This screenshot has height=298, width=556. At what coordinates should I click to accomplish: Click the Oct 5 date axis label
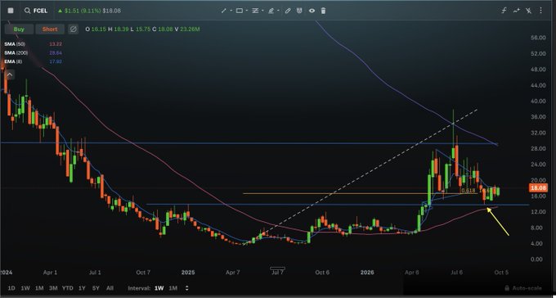click(x=501, y=273)
